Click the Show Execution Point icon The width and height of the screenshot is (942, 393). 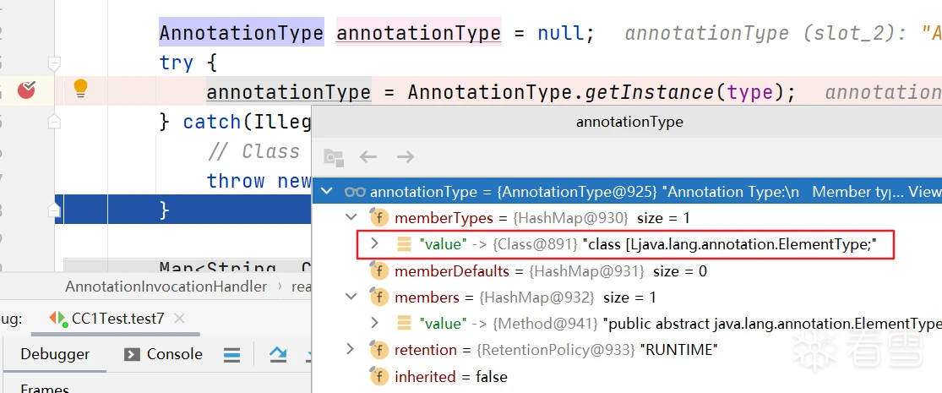click(279, 355)
